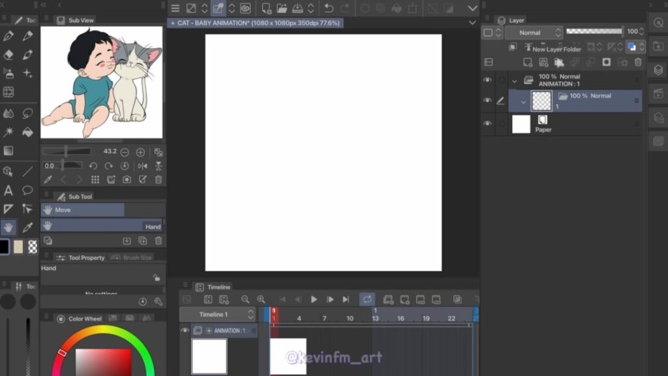Play the animation in the timeline
This screenshot has height=376, width=668.
coord(314,299)
